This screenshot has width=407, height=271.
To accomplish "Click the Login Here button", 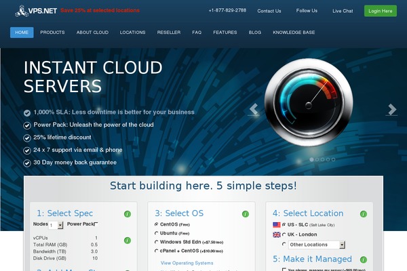I will 381,11.
